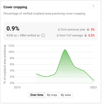Click the 12% y-axis label
This screenshot has width=102, height=104.
(x=11, y=46)
